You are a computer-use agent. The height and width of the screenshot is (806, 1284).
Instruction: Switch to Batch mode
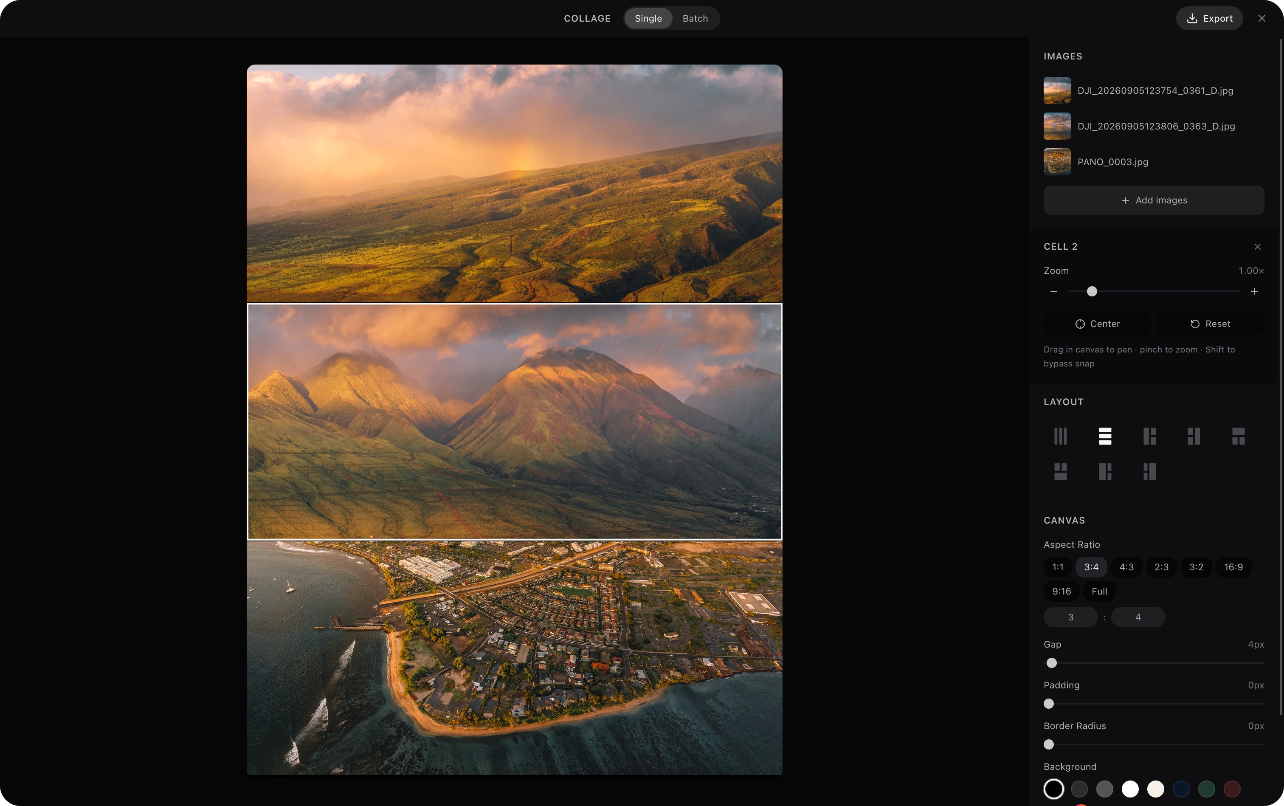coord(695,18)
